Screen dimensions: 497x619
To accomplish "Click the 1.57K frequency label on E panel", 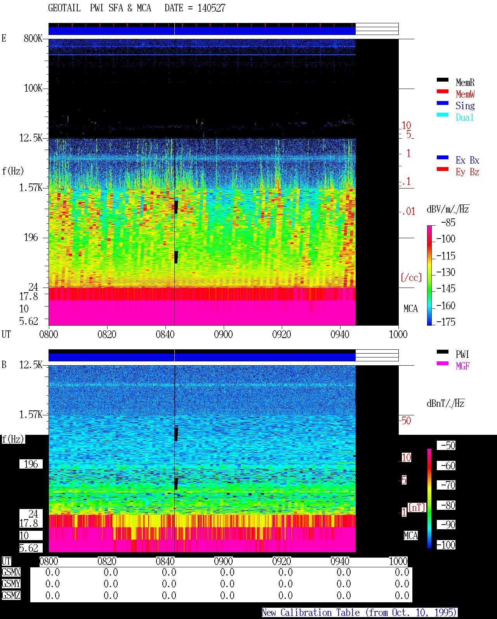I will point(31,187).
